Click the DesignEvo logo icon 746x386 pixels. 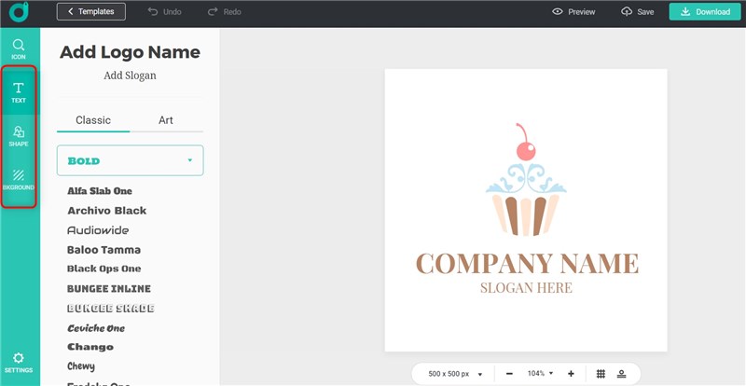18,12
